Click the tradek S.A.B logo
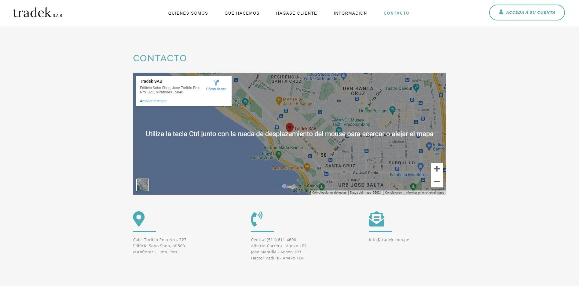 [x=37, y=13]
